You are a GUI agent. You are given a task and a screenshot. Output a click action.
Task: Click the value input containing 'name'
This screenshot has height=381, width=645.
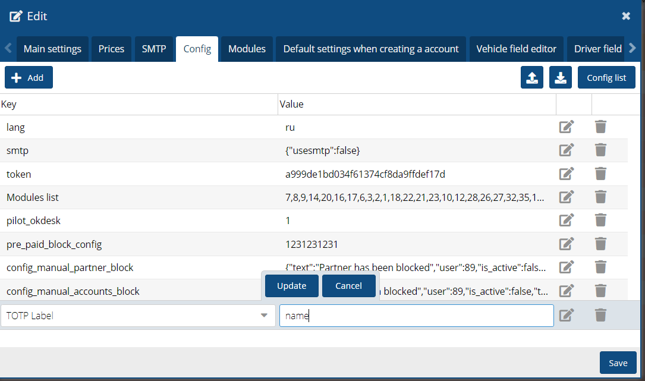(x=416, y=316)
